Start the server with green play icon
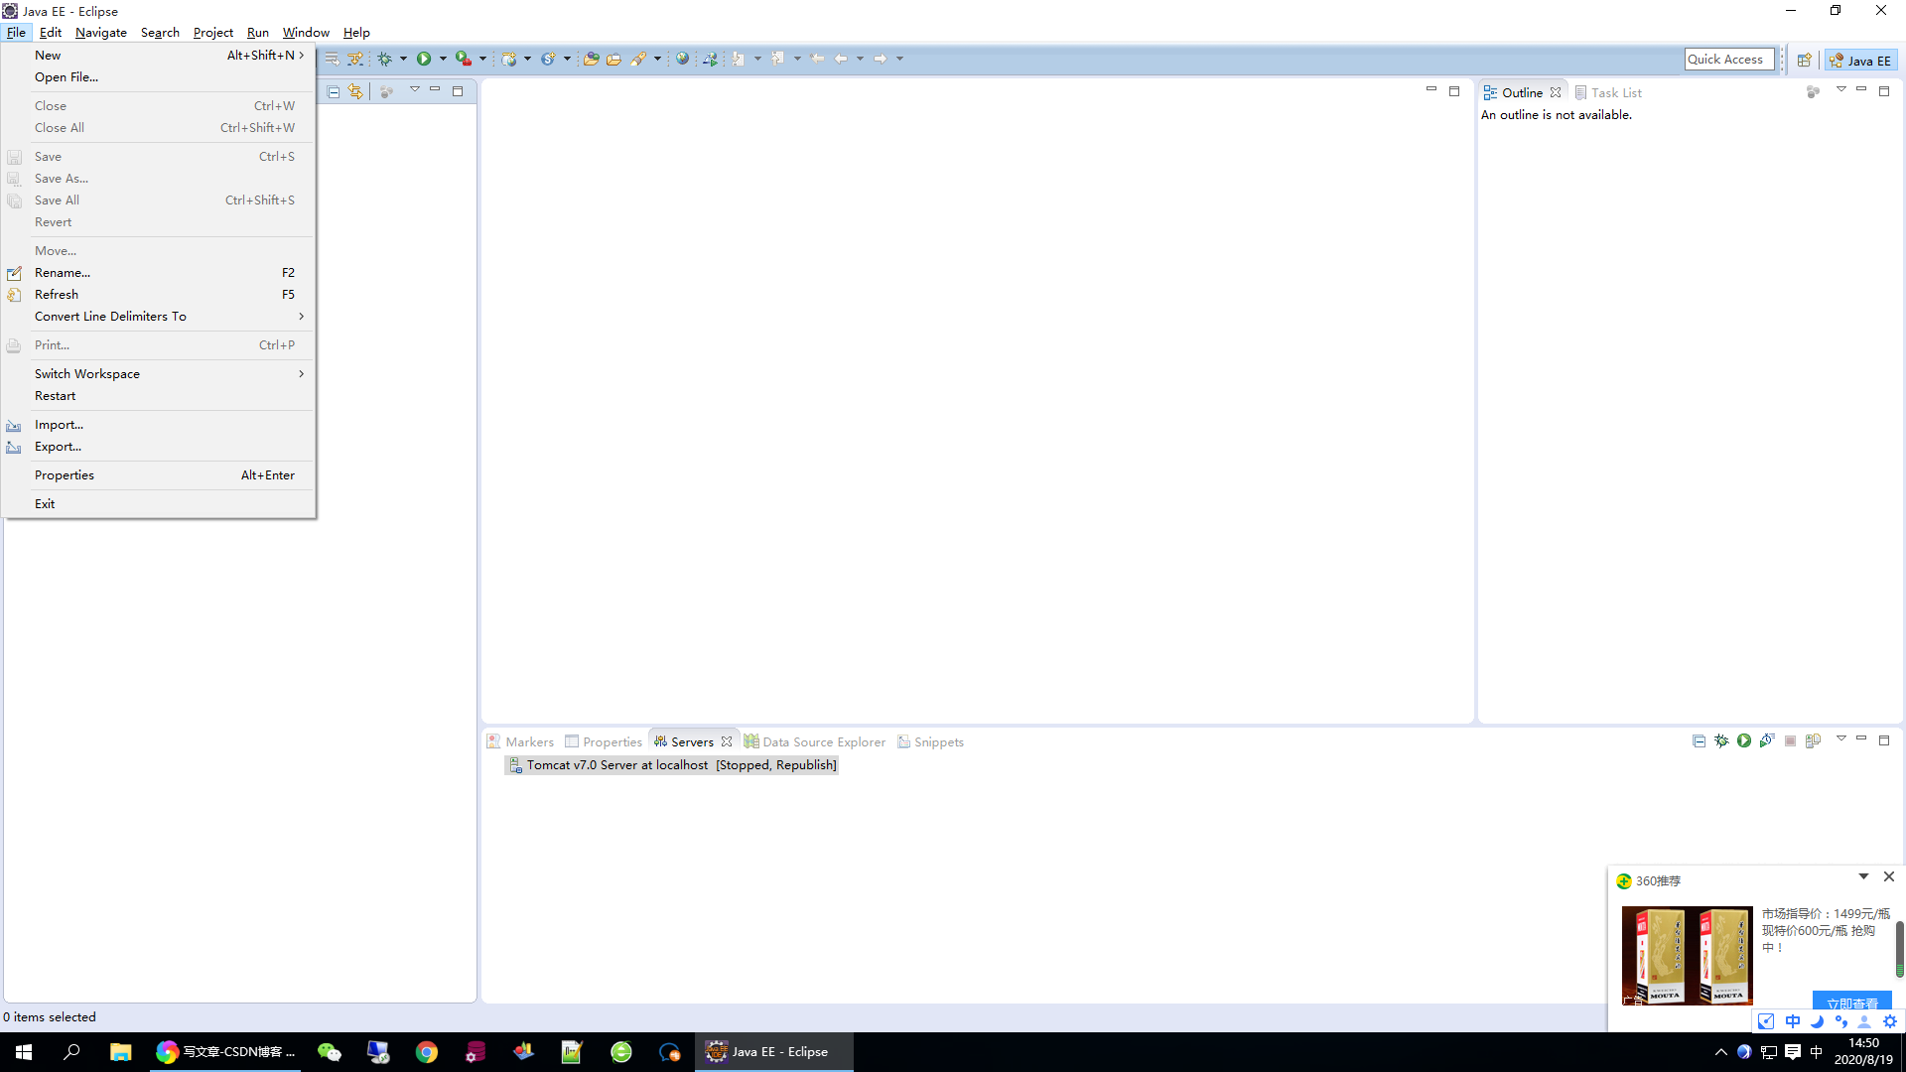This screenshot has width=1906, height=1072. pyautogui.click(x=1744, y=741)
